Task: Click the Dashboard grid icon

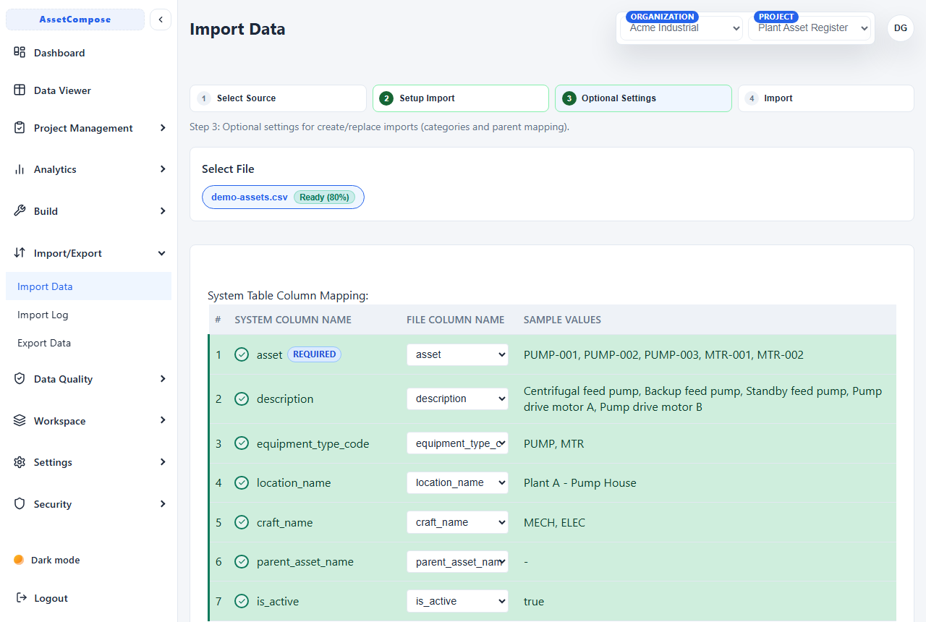Action: click(20, 53)
